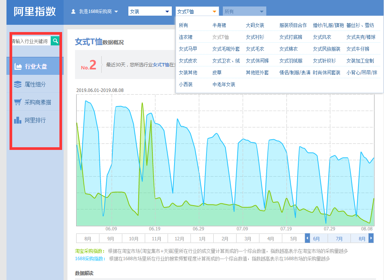Click the green search magnifier icon
This screenshot has width=384, height=280.
point(55,41)
